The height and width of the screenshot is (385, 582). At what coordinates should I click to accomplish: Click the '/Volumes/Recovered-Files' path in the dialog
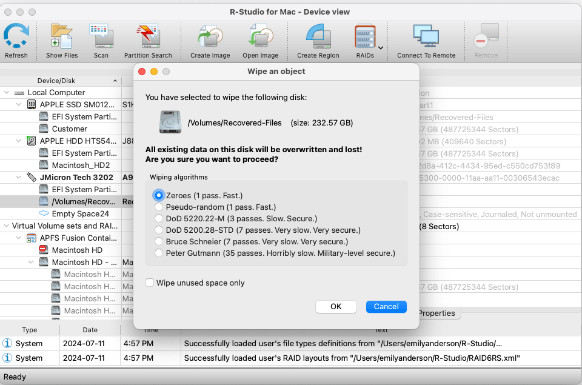235,122
